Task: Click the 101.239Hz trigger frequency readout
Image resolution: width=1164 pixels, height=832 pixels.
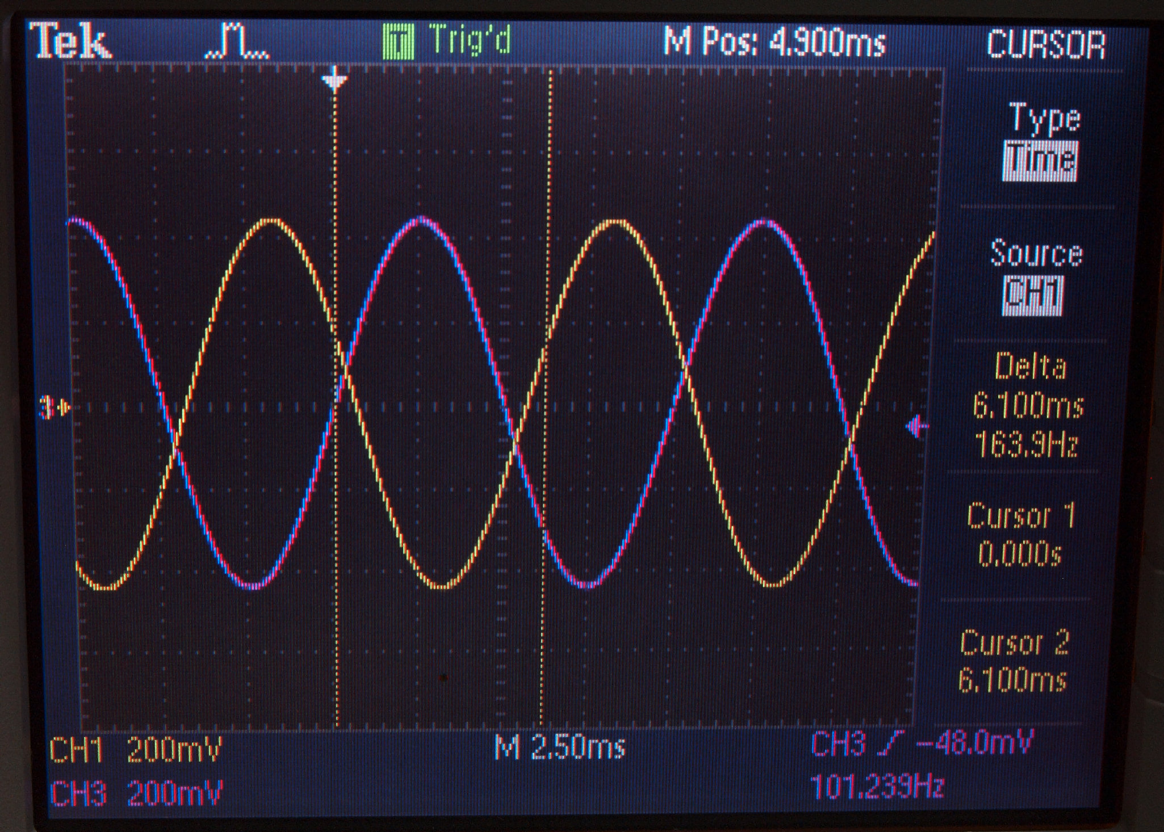Action: 877,787
